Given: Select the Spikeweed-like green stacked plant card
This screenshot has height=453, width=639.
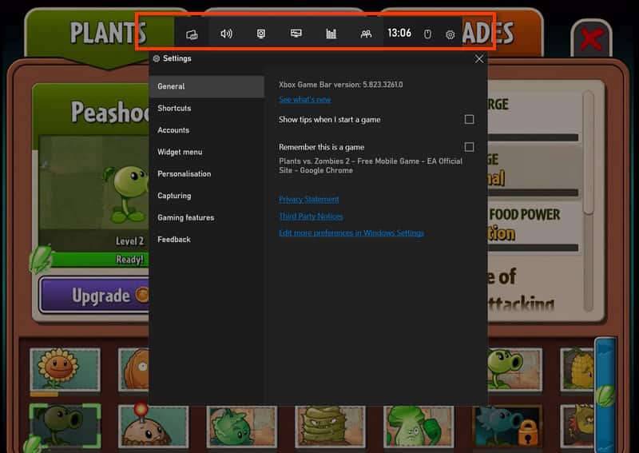Looking at the screenshot, I should (x=330, y=427).
